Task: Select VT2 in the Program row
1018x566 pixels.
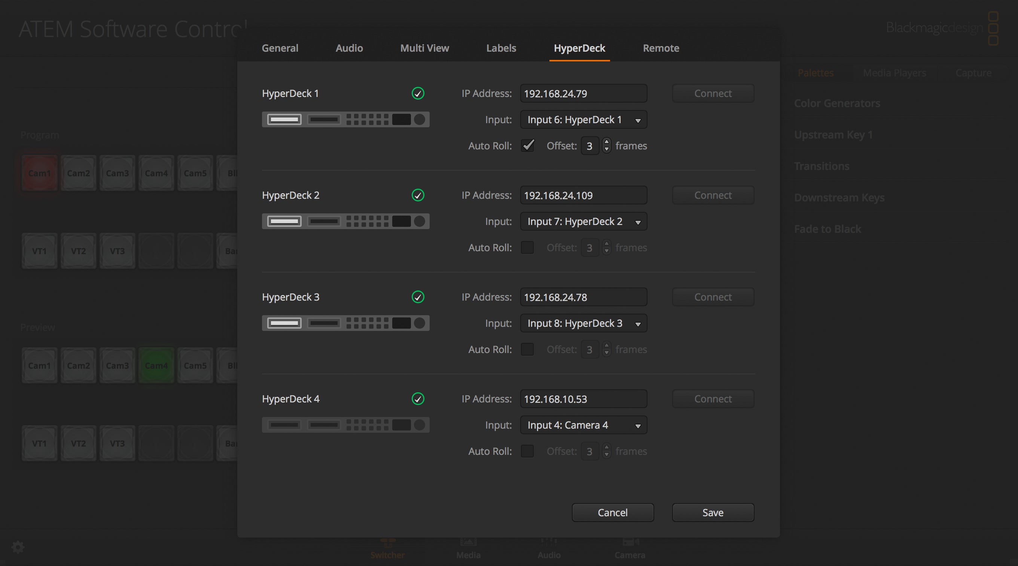Action: point(78,251)
